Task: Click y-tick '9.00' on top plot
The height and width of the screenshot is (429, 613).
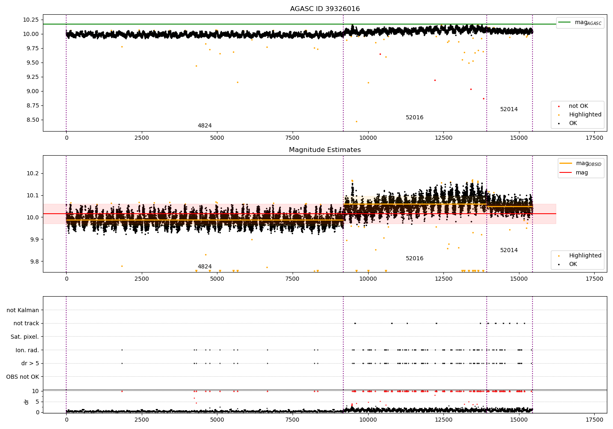Action: click(32, 91)
